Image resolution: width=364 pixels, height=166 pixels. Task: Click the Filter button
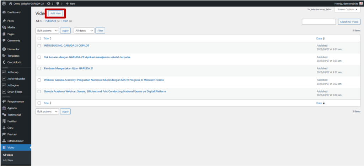[x=100, y=31]
